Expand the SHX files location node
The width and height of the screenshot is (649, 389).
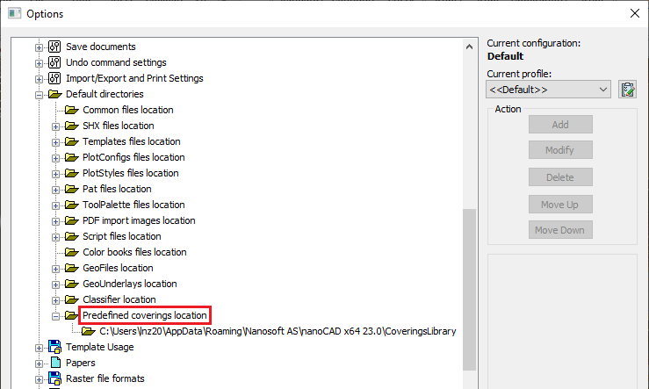point(55,126)
